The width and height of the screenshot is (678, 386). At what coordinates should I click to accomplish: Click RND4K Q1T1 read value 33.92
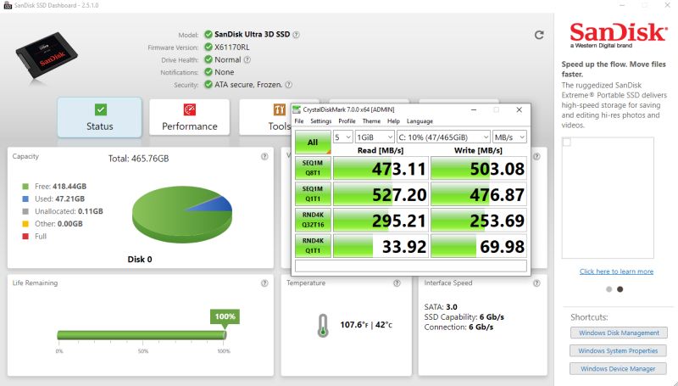[381, 246]
